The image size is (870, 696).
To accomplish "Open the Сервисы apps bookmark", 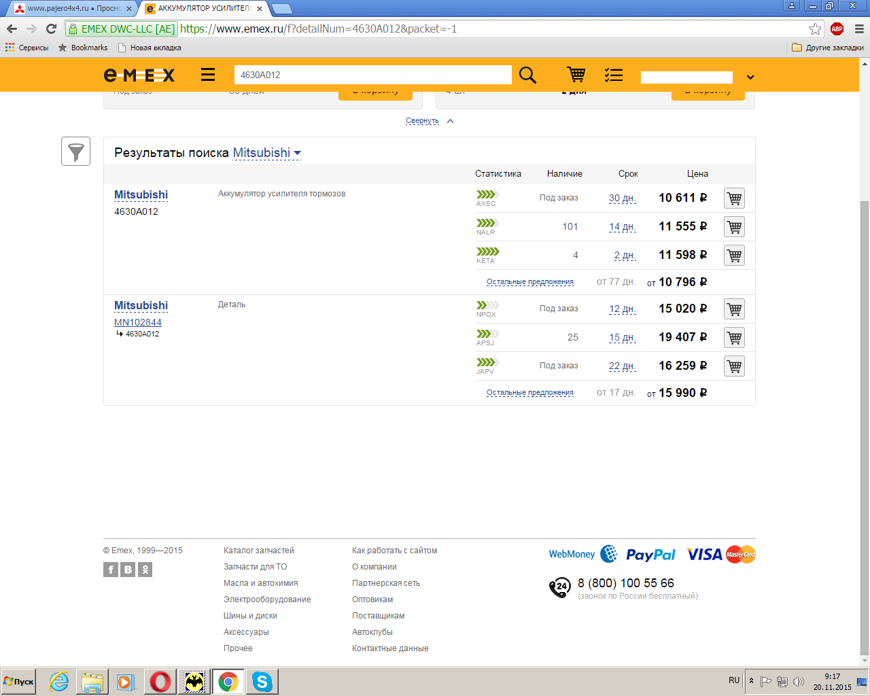I will (27, 48).
